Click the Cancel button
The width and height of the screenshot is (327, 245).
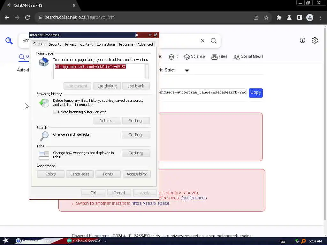pyautogui.click(x=119, y=193)
